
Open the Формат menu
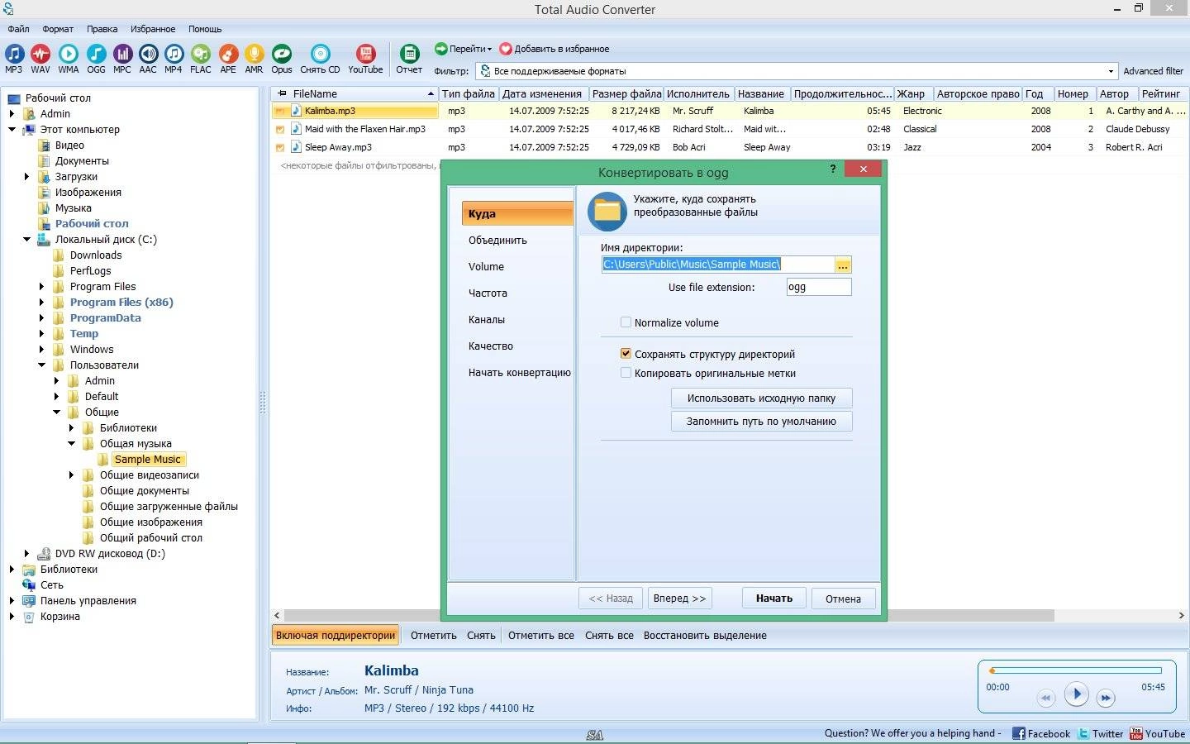tap(58, 29)
